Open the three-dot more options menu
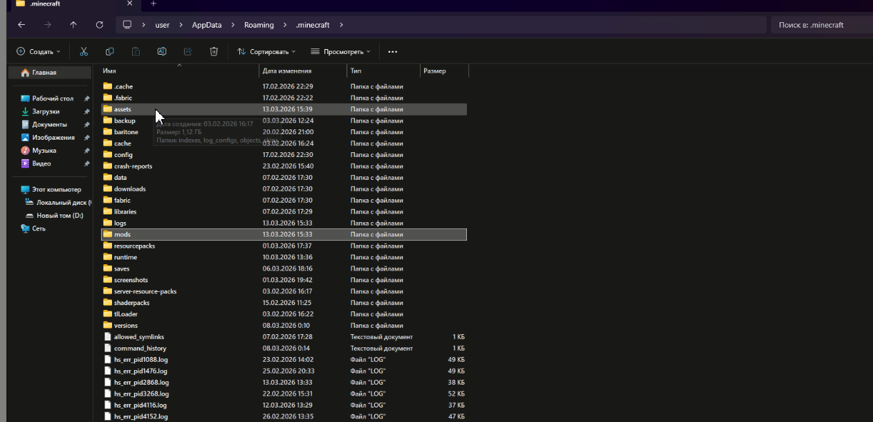 [x=393, y=52]
